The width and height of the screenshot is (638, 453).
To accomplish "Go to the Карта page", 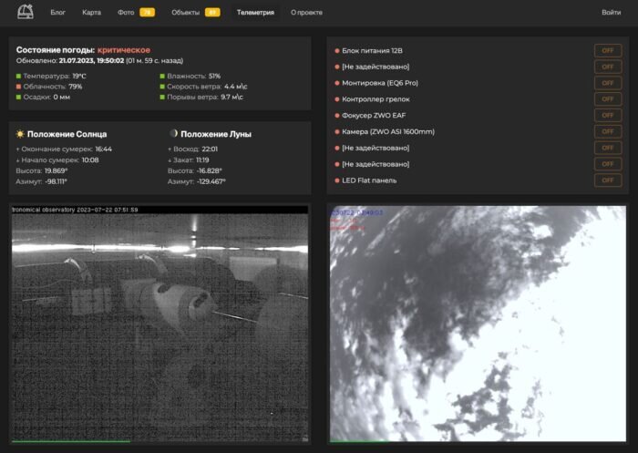I will 91,12.
